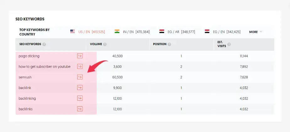Viewport: 290px width, 132px height.
Task: Click the info icon beside SEO Keywords header
Action: (44, 45)
